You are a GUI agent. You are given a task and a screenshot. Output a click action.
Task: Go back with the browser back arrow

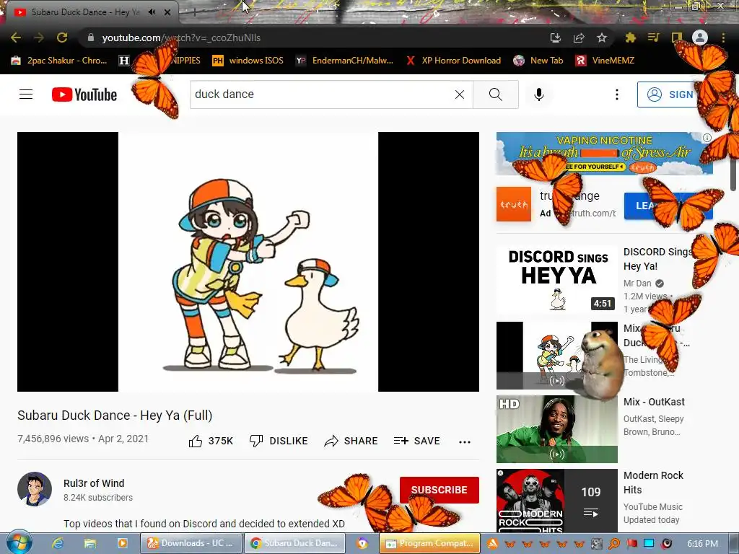(16, 38)
